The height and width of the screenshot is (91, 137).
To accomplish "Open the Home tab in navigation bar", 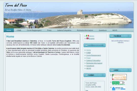I will click(x=9, y=30).
